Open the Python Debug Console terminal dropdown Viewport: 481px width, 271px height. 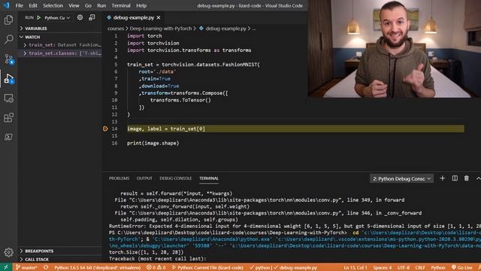pyautogui.click(x=401, y=178)
